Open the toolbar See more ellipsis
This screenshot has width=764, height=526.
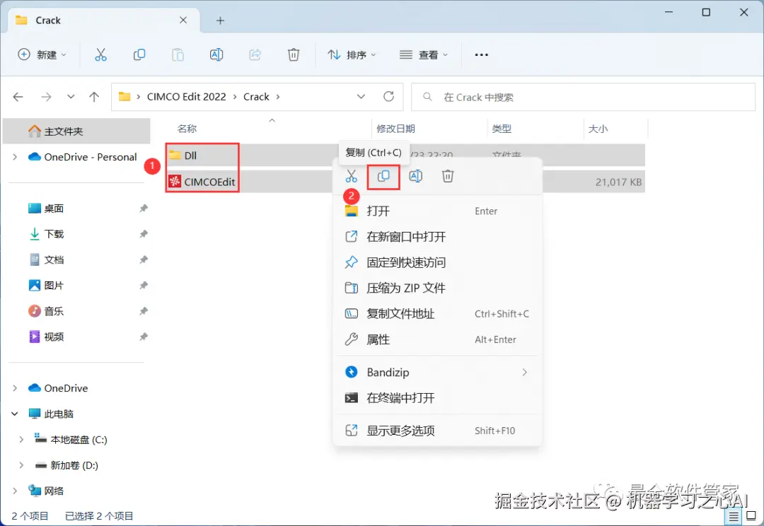point(482,54)
